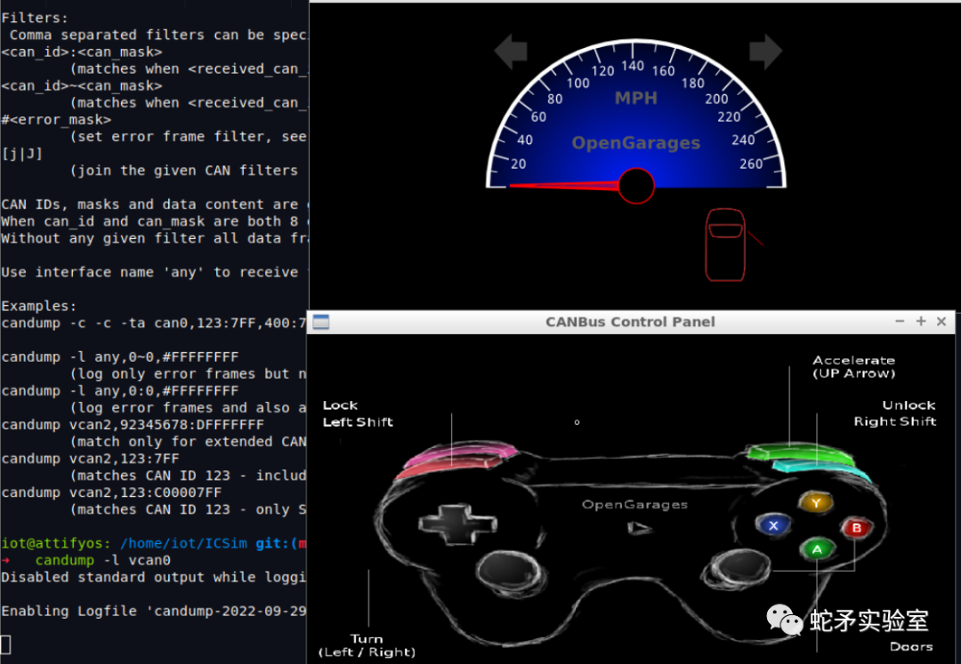Click the MPH label on speedometer
This screenshot has width=961, height=664.
coord(636,98)
